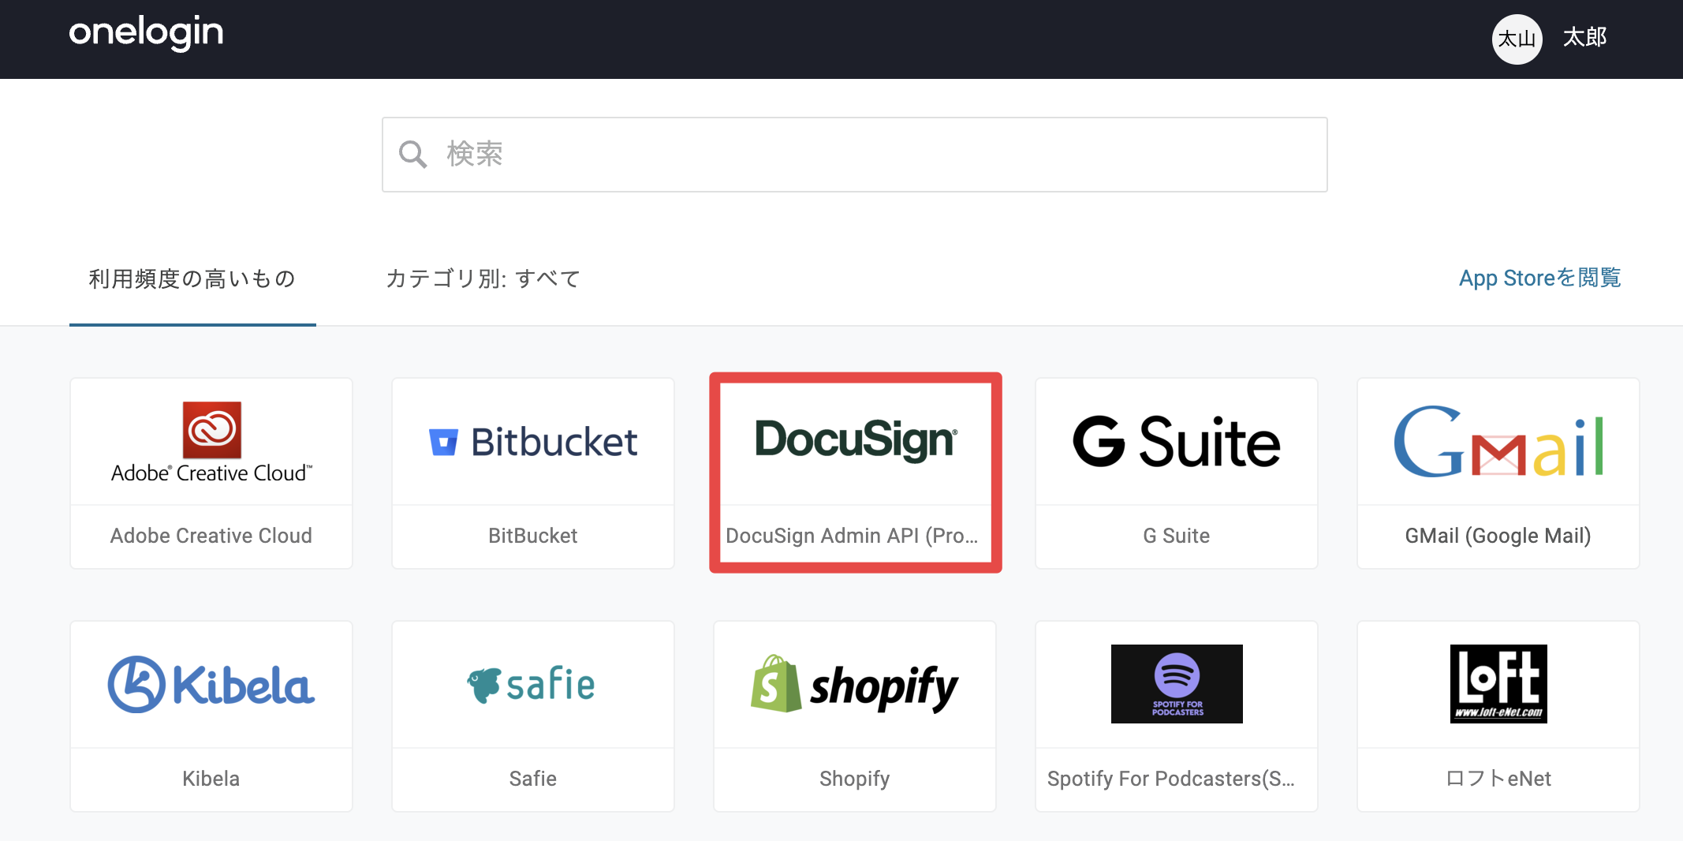Launch Adobe Creative Cloud via its logo
This screenshot has width=1683, height=841.
tap(211, 442)
